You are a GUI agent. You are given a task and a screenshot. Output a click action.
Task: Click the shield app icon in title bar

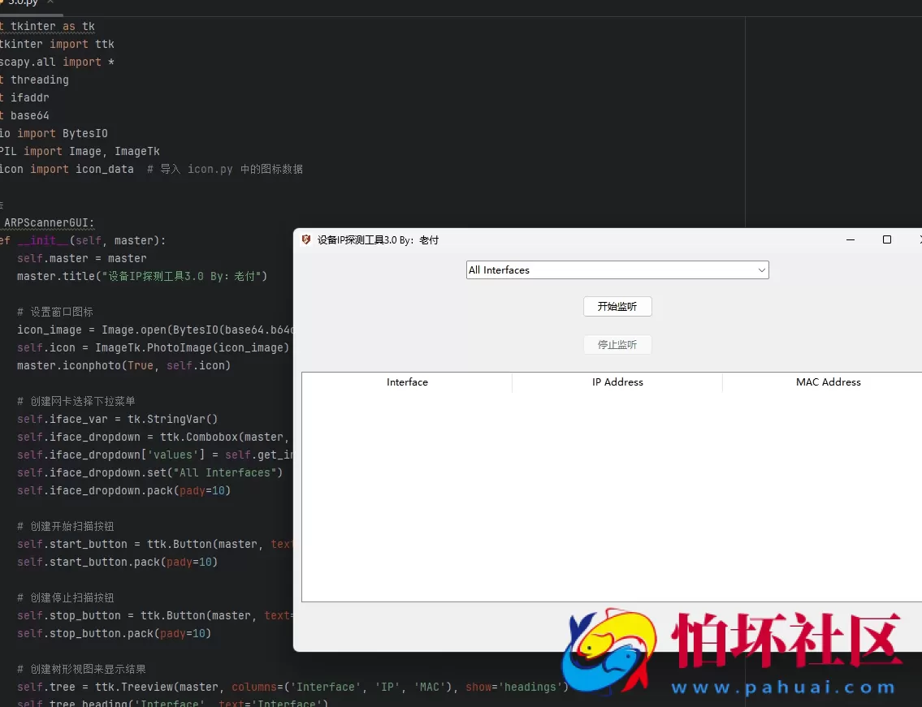pyautogui.click(x=306, y=239)
